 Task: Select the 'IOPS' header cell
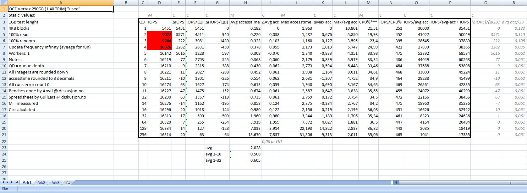pyautogui.click(x=159, y=22)
